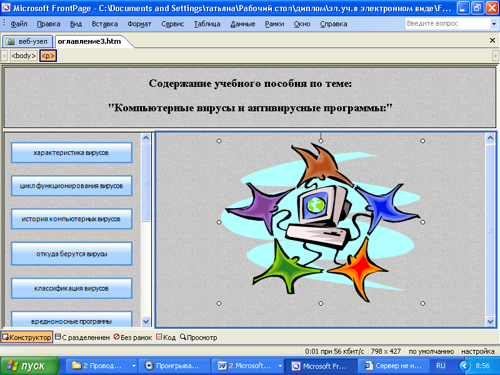Viewport: 500px width, 375px height.
Task: Open the Сервис menu
Action: 172,24
